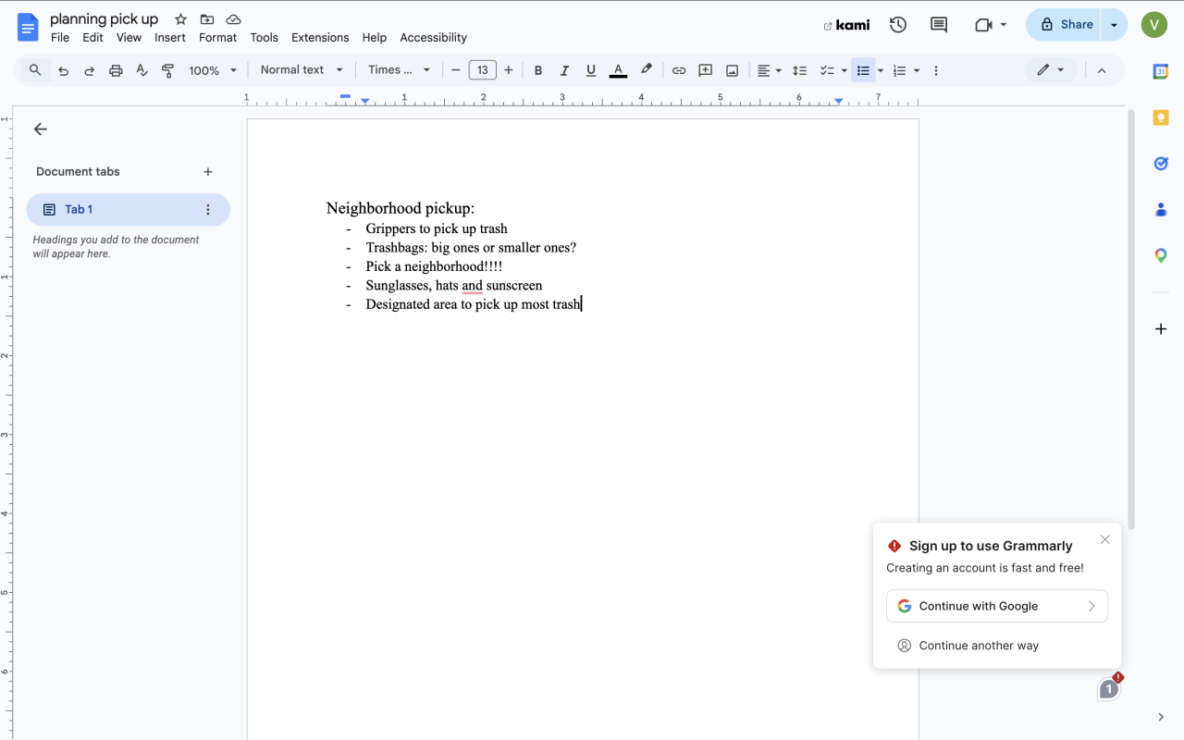This screenshot has height=740, width=1184.
Task: Insert a link using the link icon
Action: click(678, 70)
